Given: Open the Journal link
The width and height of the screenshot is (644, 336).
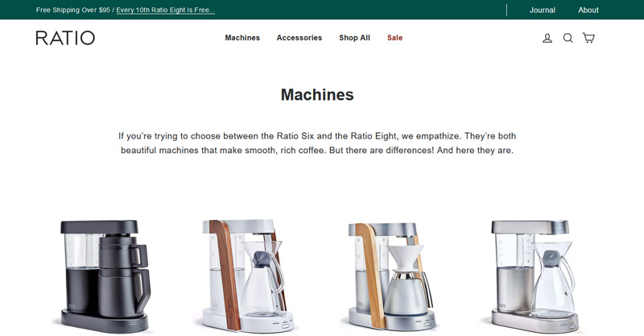Looking at the screenshot, I should click(542, 10).
